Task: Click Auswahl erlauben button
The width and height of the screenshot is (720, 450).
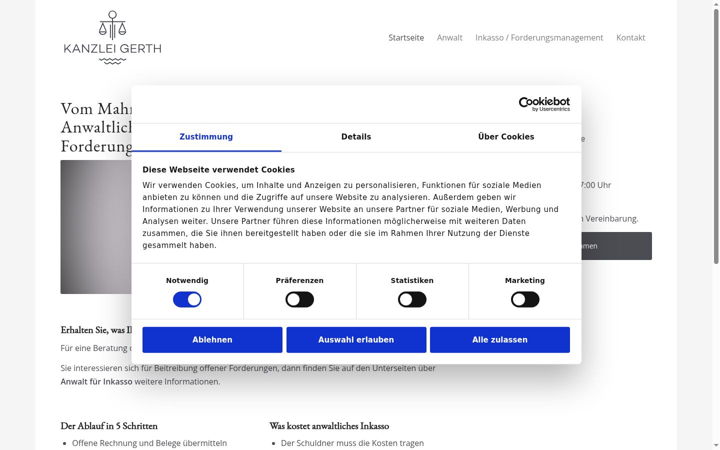Action: 356,340
